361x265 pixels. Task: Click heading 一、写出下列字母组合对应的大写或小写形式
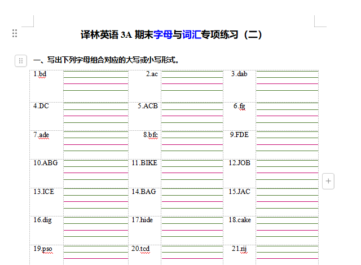106,60
